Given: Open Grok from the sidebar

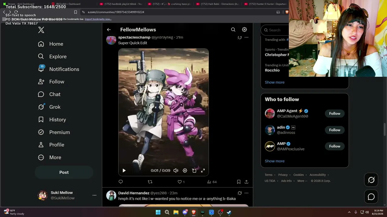Looking at the screenshot, I should pos(49,107).
